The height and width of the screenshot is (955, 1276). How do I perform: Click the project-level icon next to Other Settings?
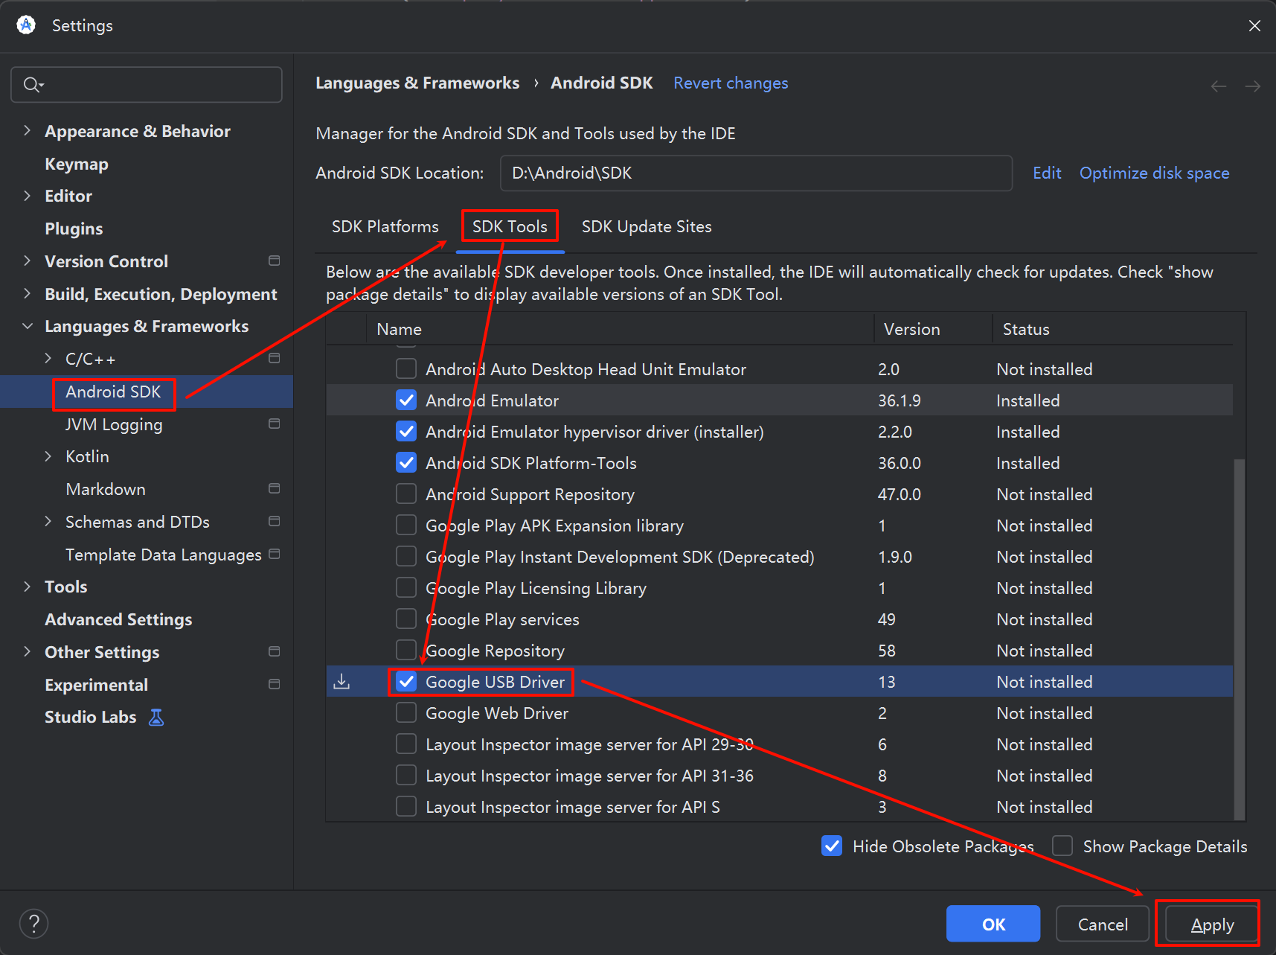point(274,651)
